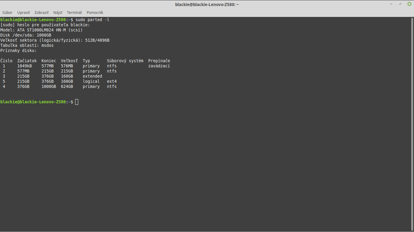Open the Súbor menu

click(7, 12)
